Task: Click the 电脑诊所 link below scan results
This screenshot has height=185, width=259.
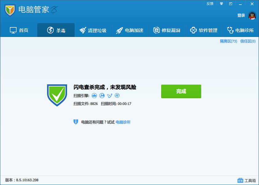Action: coord(123,122)
